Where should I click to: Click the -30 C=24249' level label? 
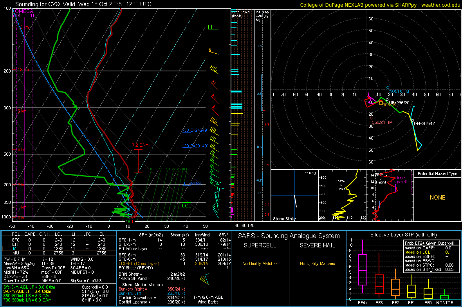[195, 130]
